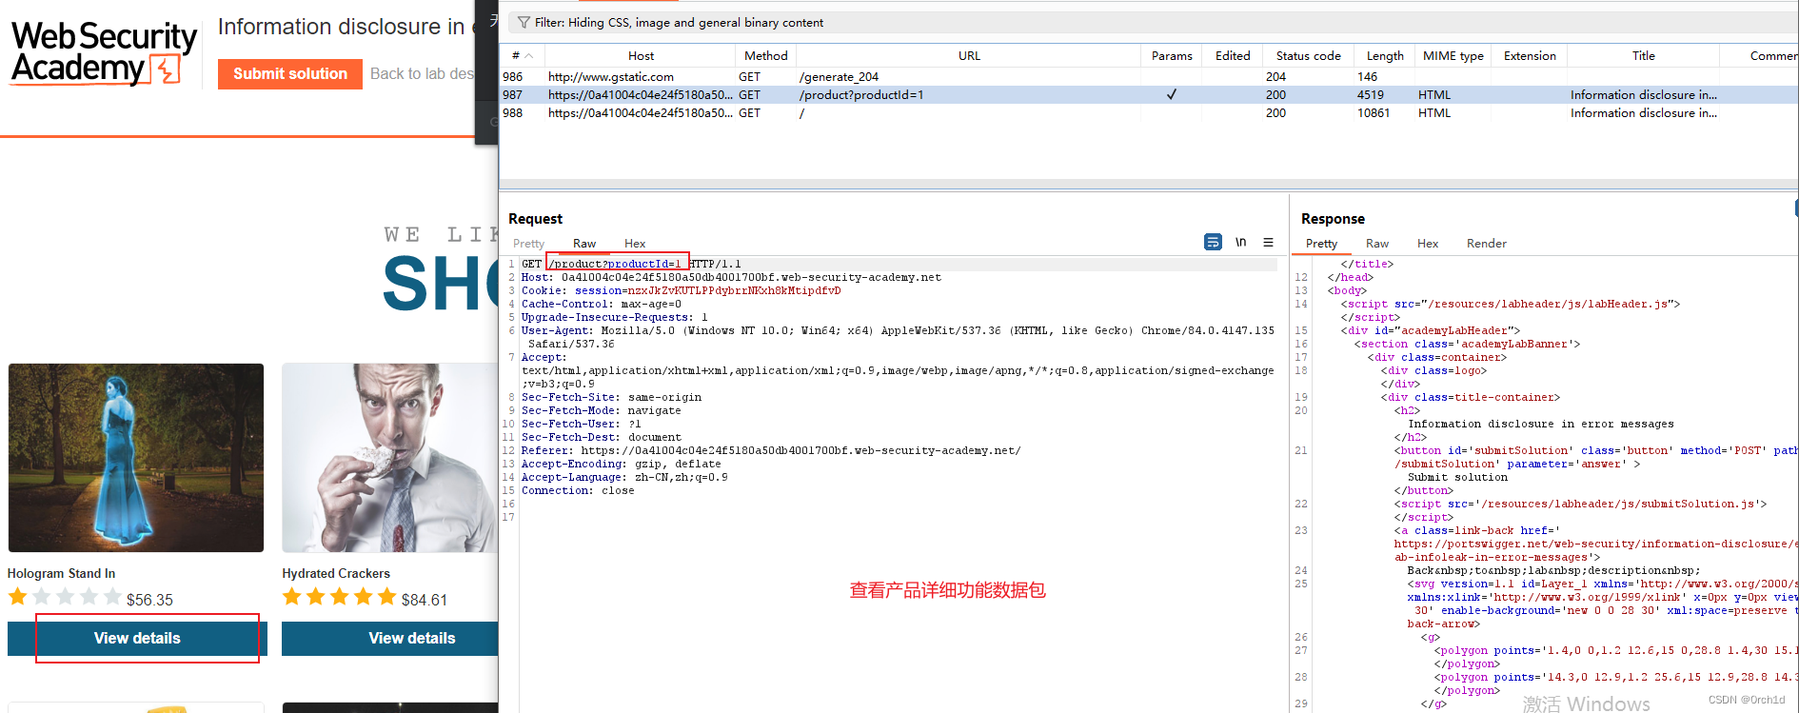Click status code 204 in row 986
The width and height of the screenshot is (1799, 713).
click(x=1275, y=77)
